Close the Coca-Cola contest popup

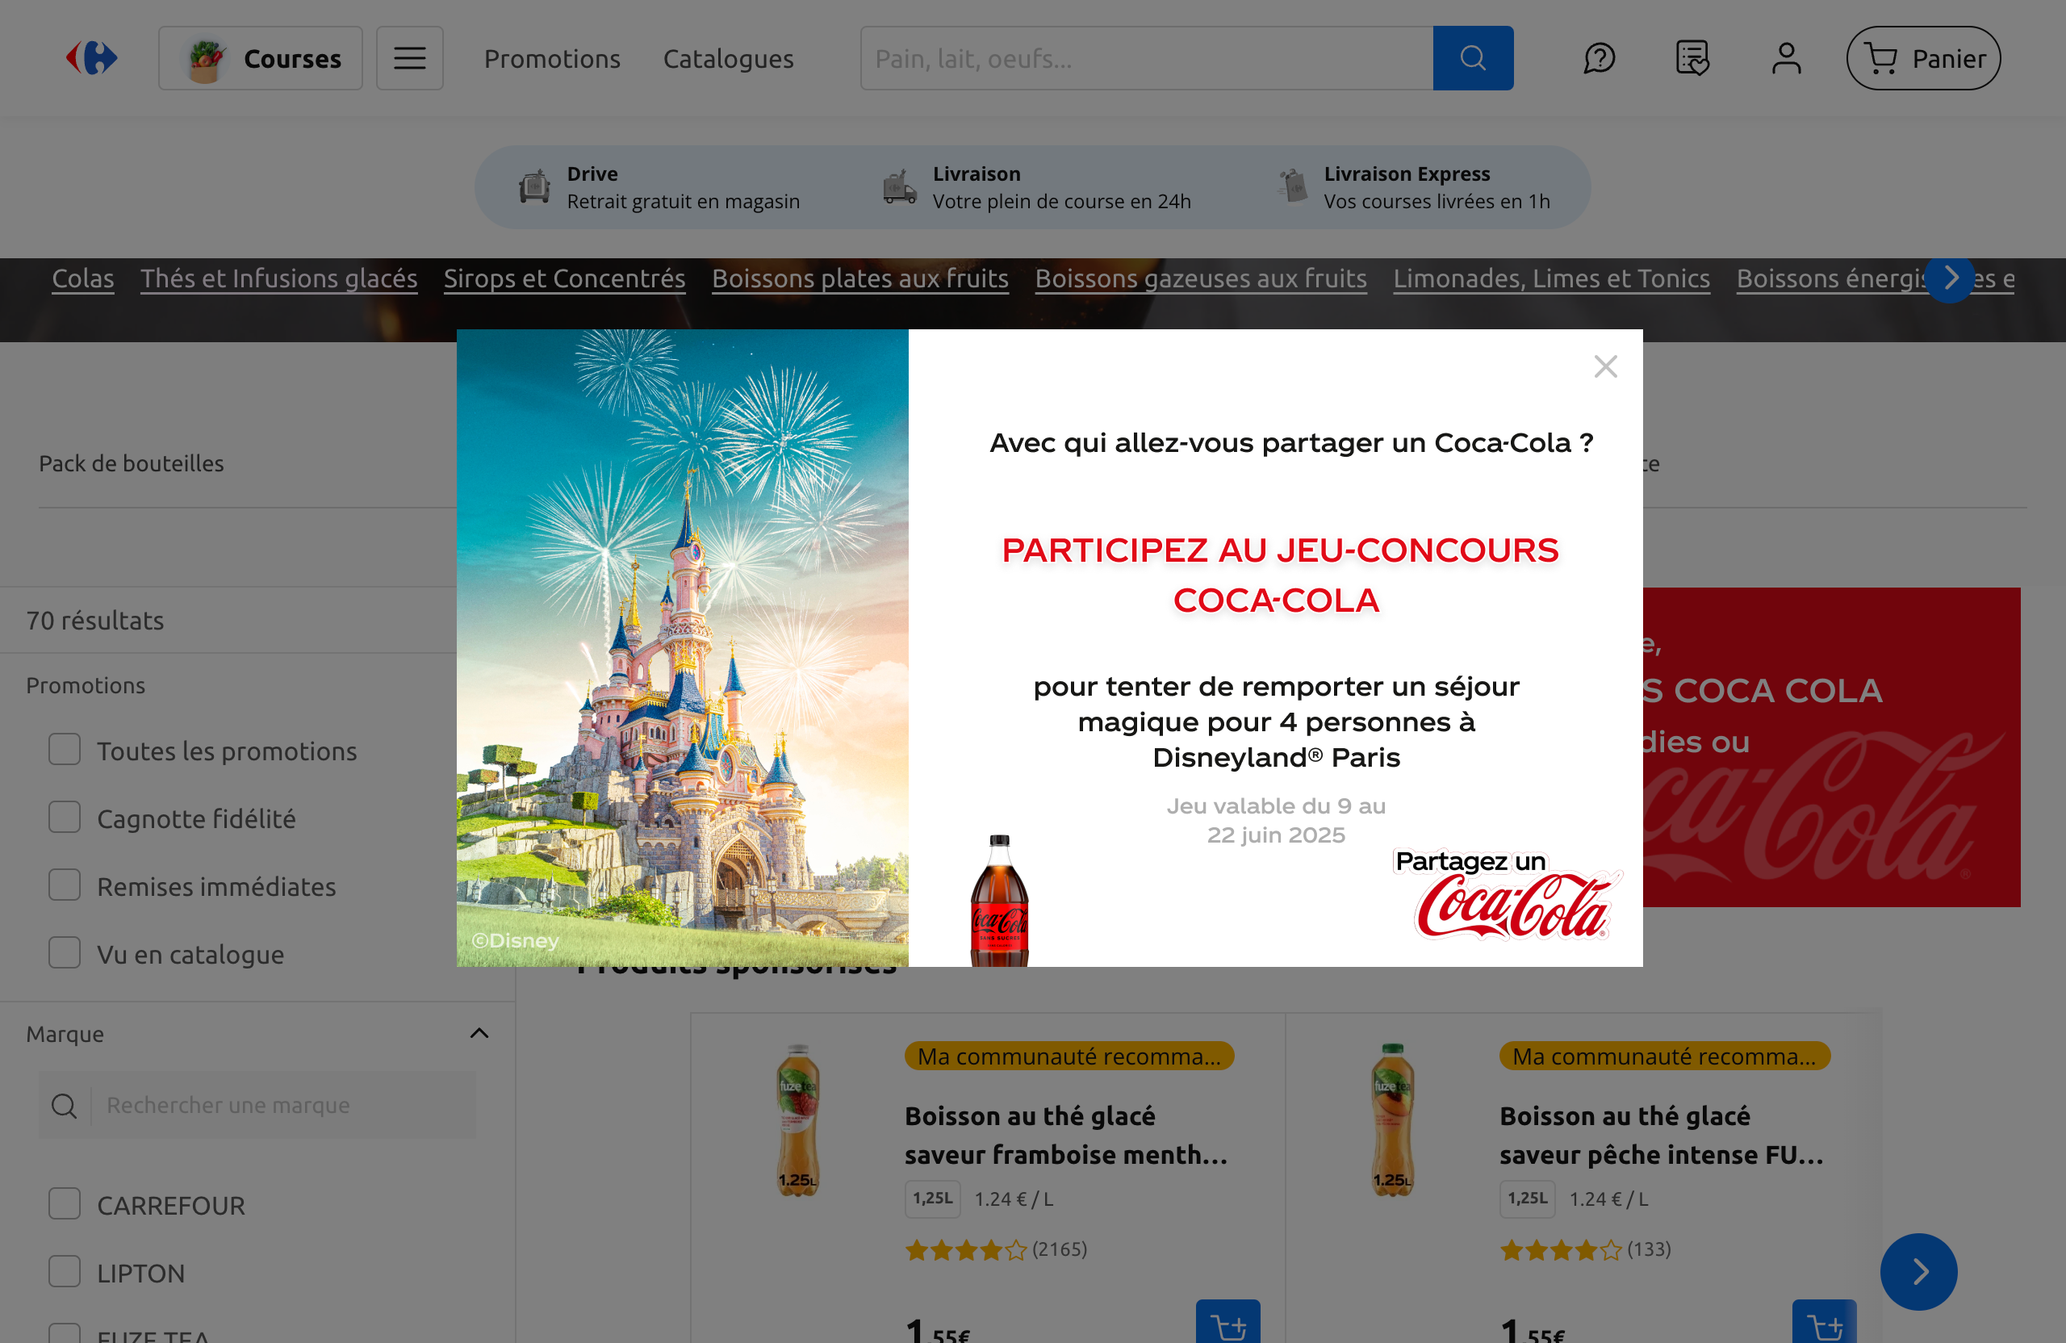pyautogui.click(x=1605, y=366)
